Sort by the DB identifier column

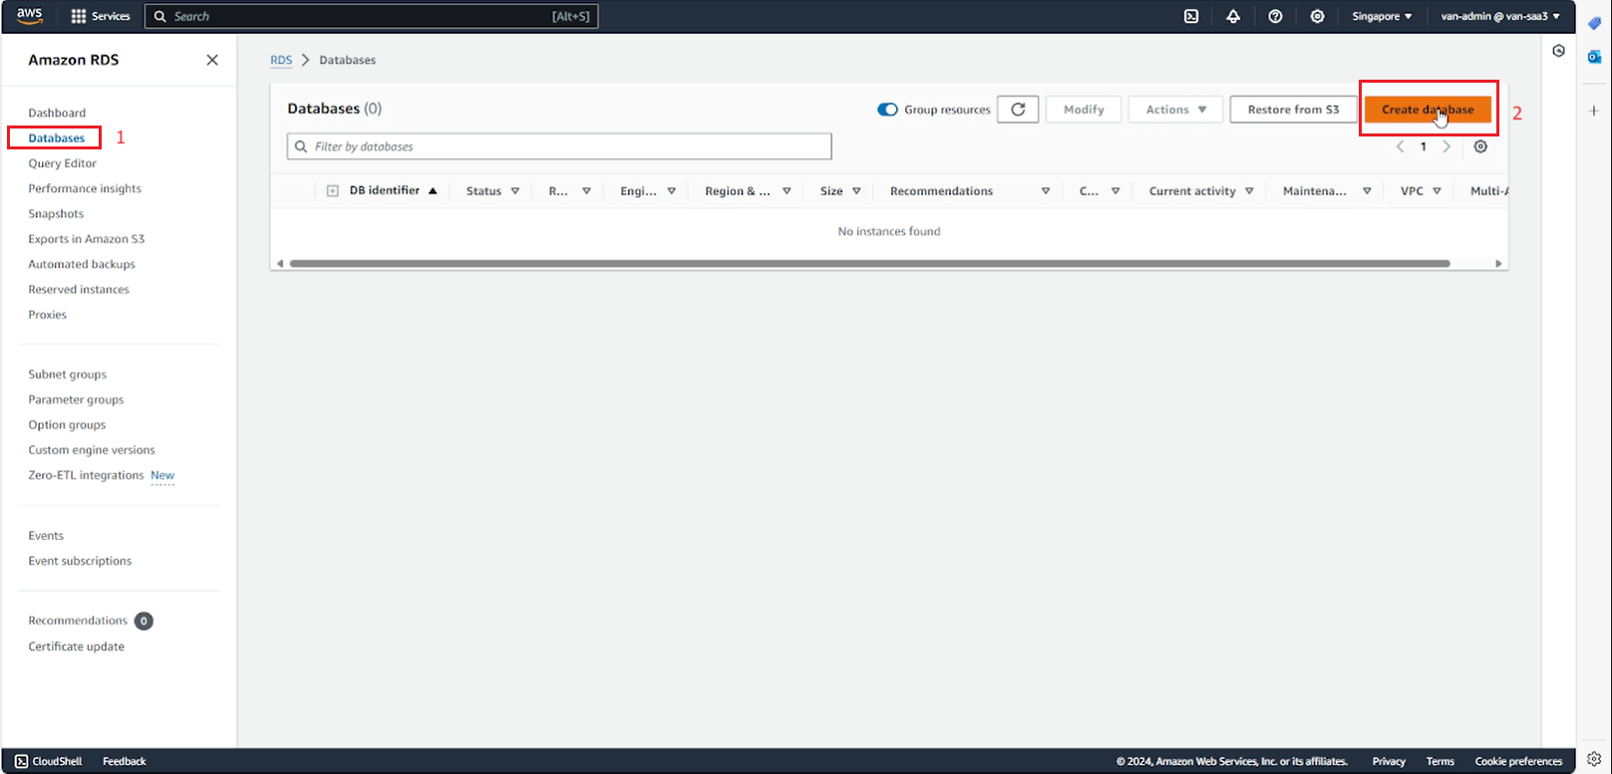click(393, 190)
